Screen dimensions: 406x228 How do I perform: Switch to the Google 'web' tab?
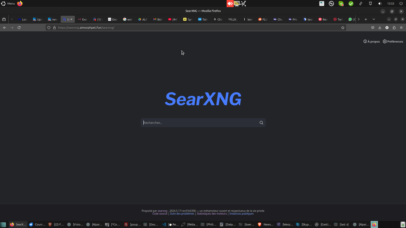[128, 19]
